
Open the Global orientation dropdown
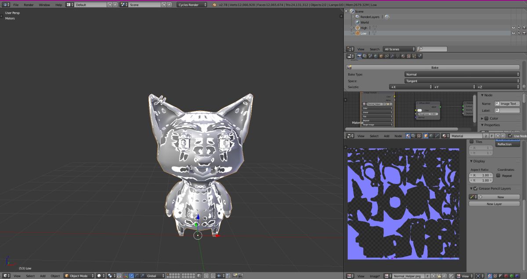pos(155,275)
